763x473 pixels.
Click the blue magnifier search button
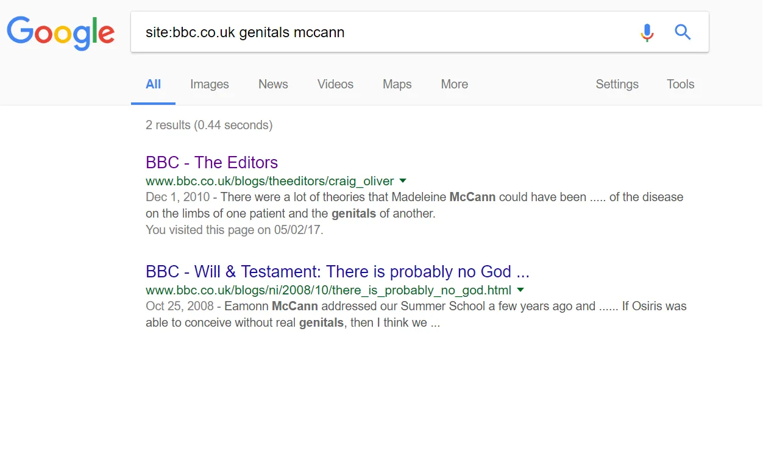[683, 32]
